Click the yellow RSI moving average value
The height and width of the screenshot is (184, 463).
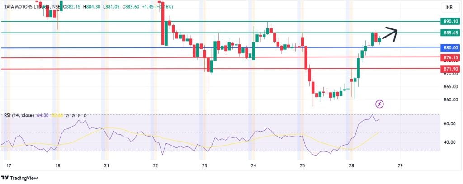57,115
